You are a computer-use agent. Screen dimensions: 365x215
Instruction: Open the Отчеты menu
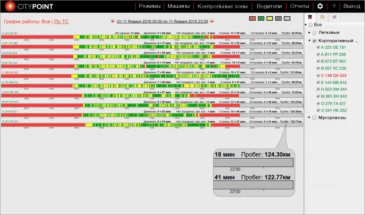click(299, 6)
